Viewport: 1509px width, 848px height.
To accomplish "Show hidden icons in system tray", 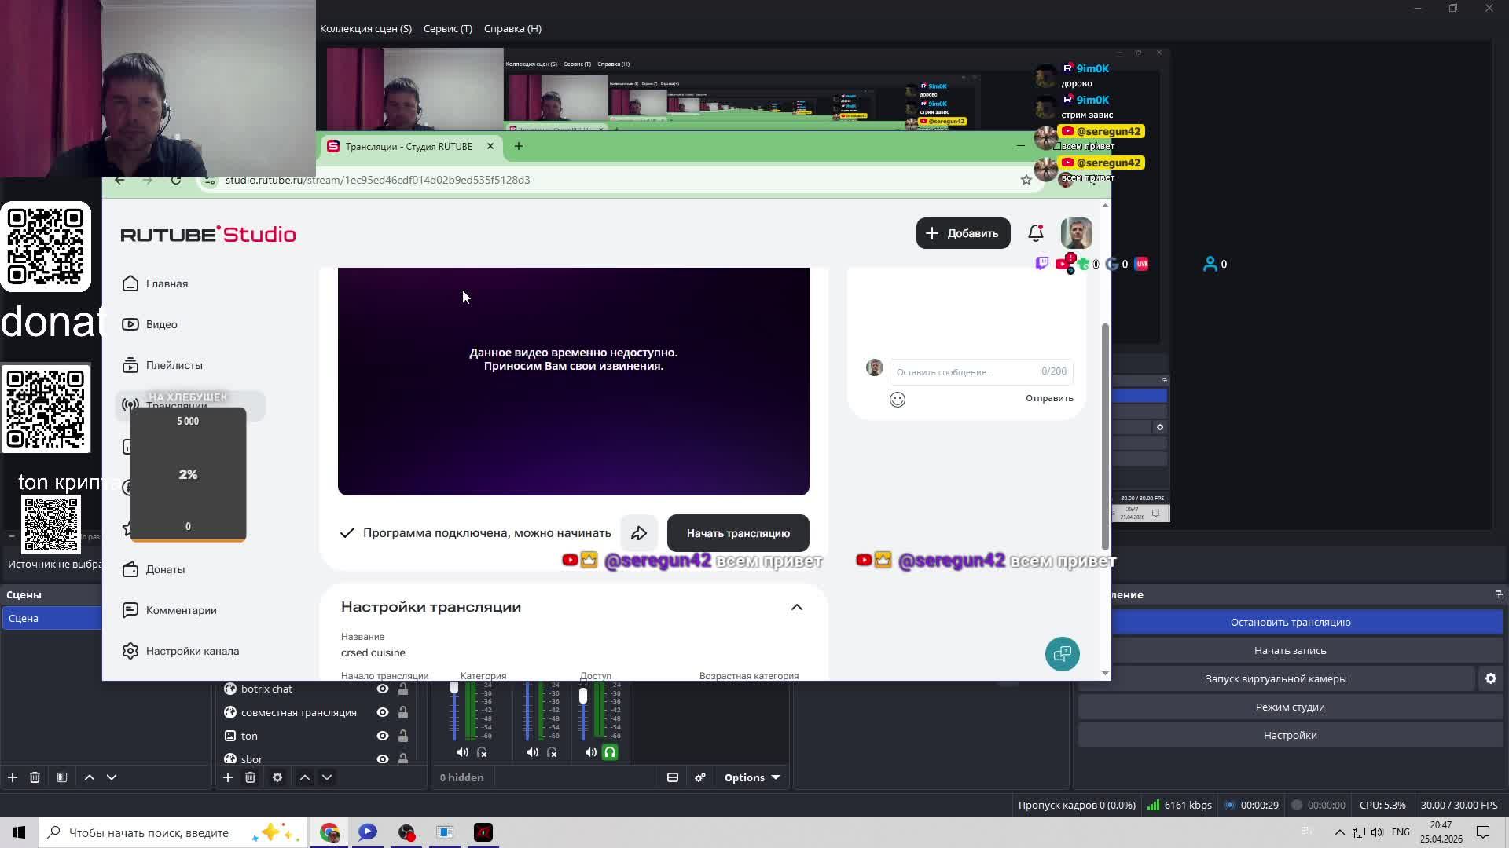I will [1339, 832].
